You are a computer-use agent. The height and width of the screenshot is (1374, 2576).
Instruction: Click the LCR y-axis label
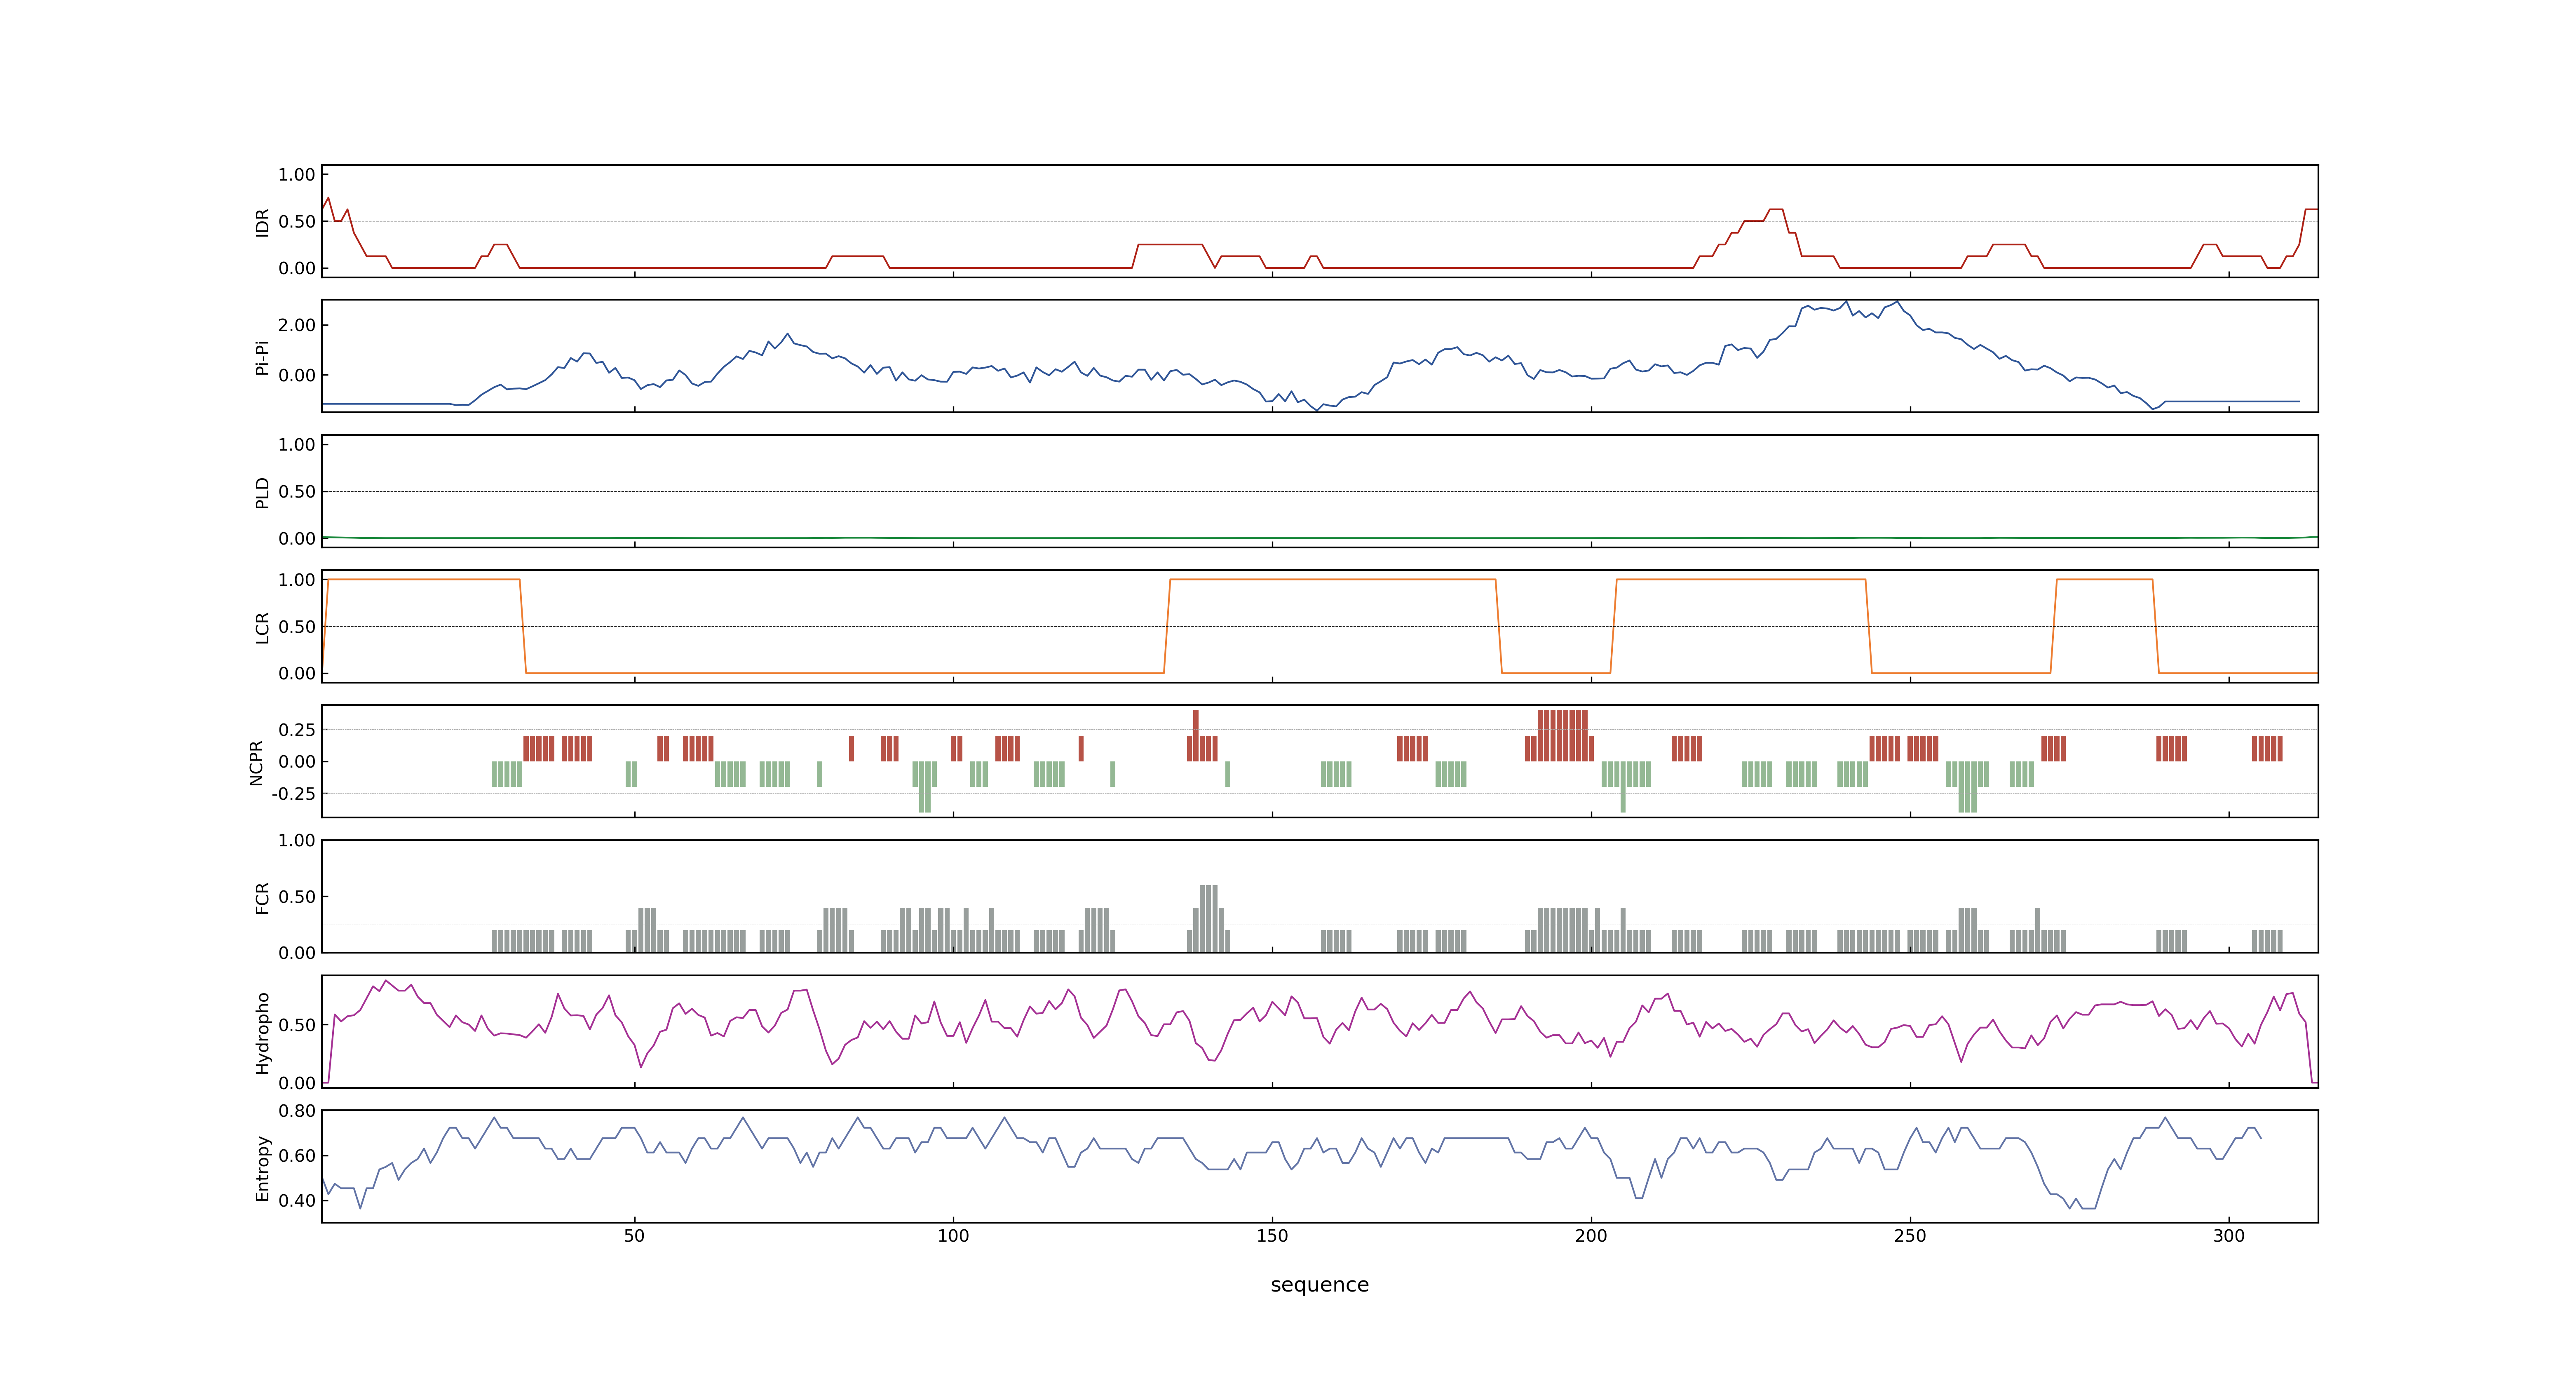click(262, 627)
